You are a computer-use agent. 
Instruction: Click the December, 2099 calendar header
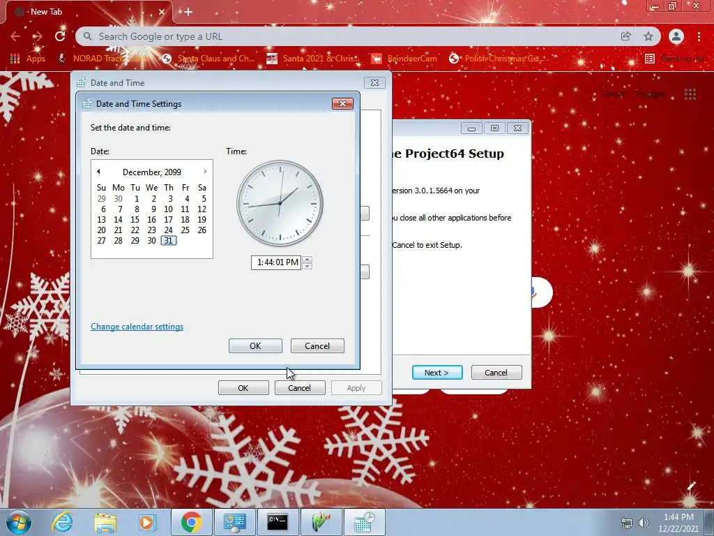click(x=151, y=172)
